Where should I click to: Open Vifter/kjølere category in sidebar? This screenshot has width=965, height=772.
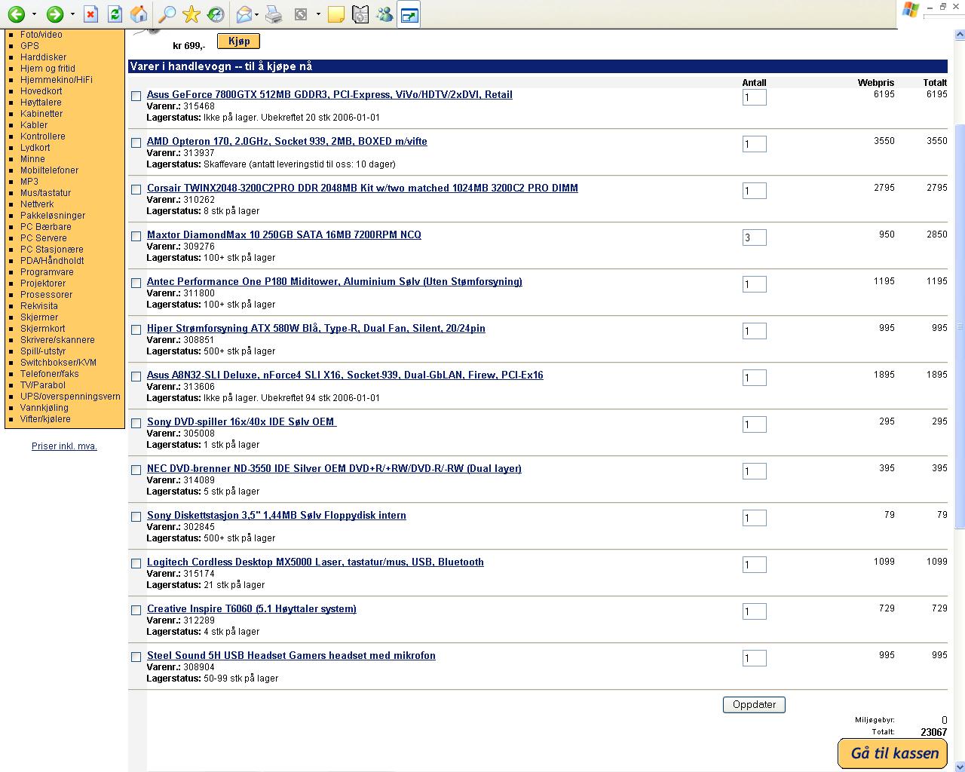pyautogui.click(x=45, y=419)
